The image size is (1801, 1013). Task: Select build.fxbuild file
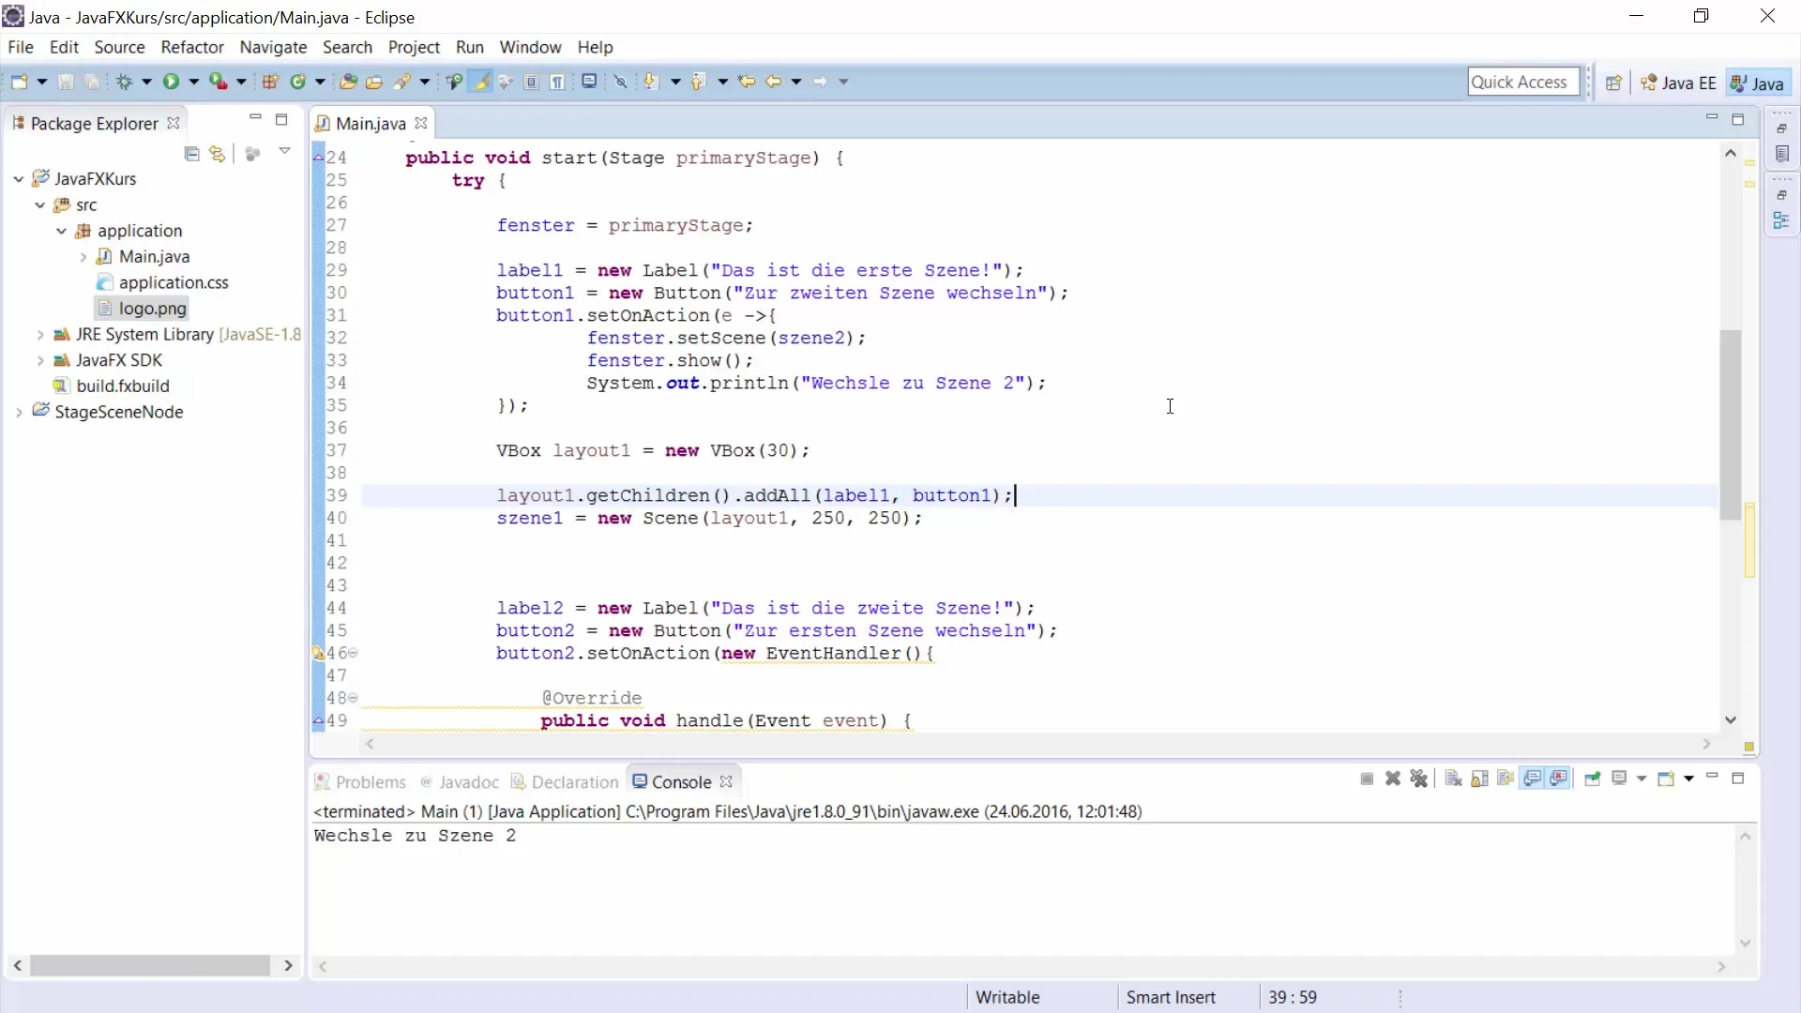click(x=111, y=386)
